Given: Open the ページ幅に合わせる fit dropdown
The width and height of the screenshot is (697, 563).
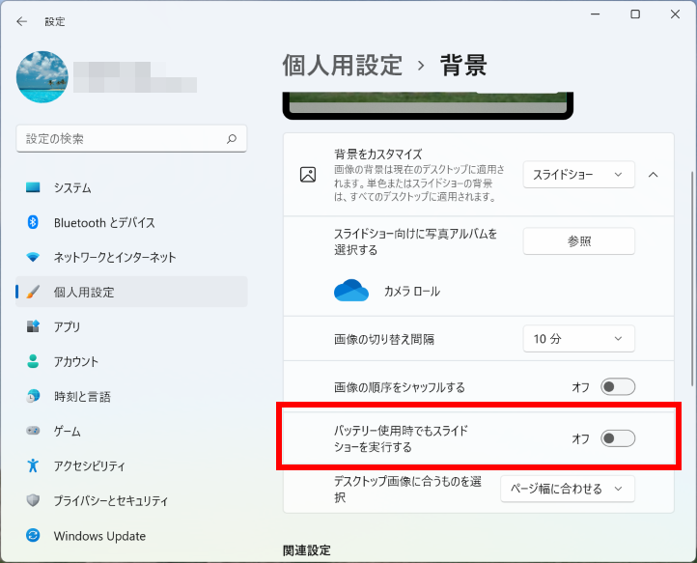Looking at the screenshot, I should pos(568,489).
